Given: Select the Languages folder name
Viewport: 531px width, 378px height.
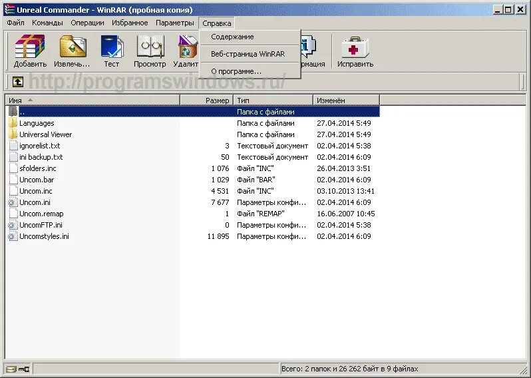Looking at the screenshot, I should 37,123.
